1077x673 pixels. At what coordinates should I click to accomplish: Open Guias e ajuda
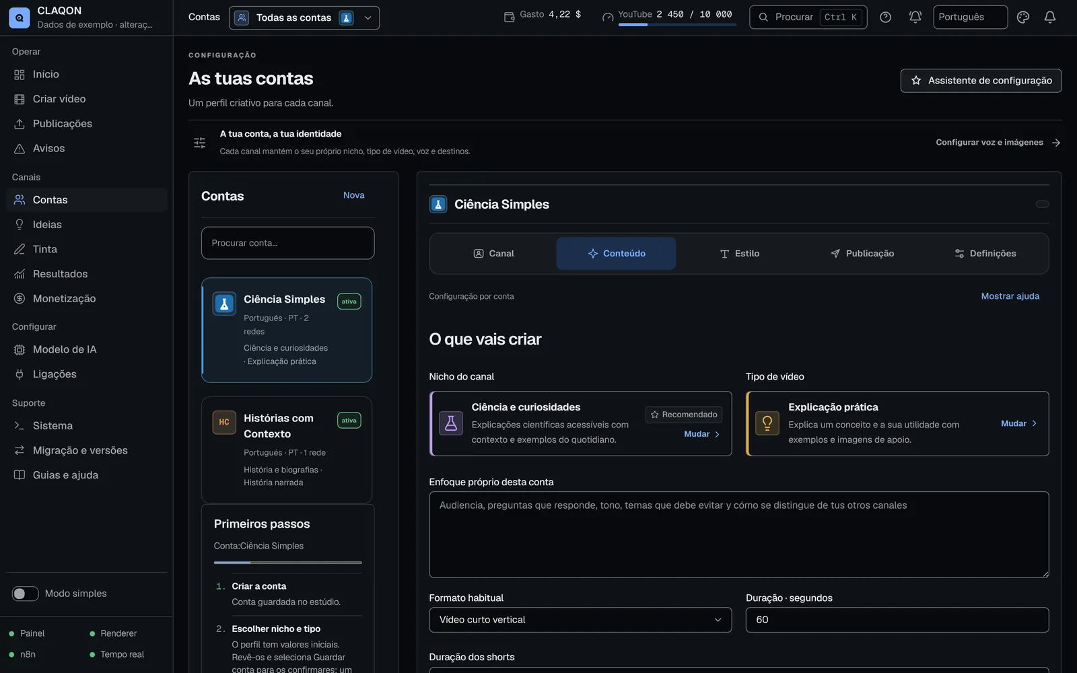(x=86, y=475)
